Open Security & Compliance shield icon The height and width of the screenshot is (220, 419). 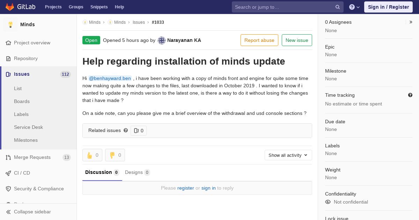click(8, 189)
